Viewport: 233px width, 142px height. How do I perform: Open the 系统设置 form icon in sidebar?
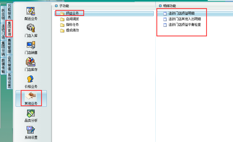[31, 130]
